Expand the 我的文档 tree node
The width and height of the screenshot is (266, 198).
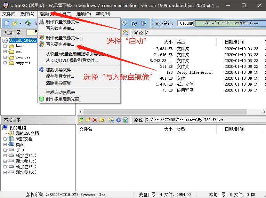(5, 139)
